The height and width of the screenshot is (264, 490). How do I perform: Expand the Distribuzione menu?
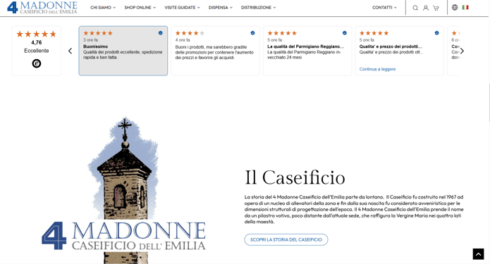259,8
